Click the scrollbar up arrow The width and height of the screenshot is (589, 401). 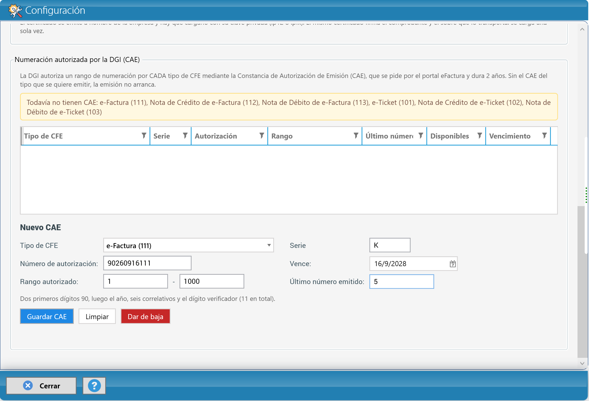click(582, 29)
